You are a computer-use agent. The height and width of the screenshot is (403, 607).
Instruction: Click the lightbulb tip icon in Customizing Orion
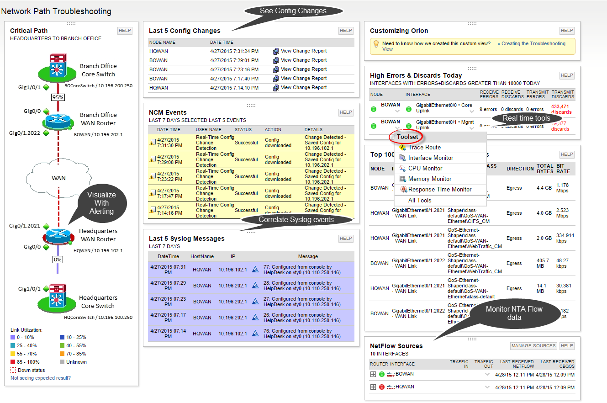pos(376,44)
